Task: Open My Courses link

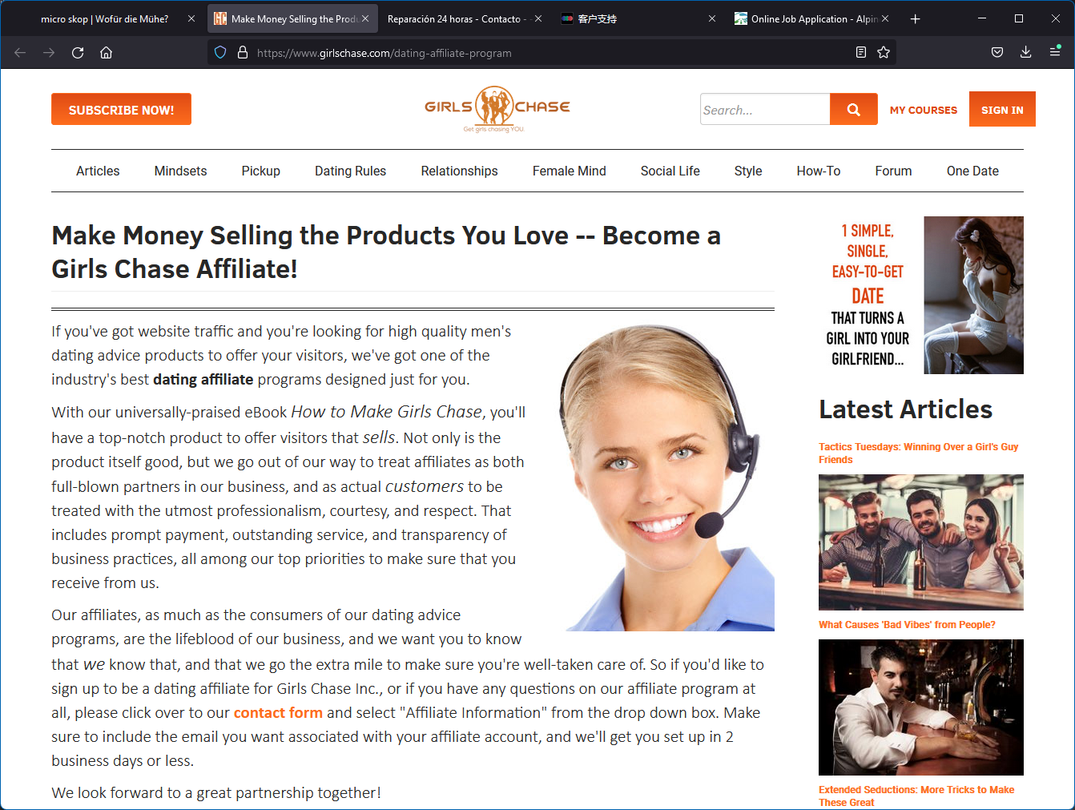Action: [x=924, y=111]
